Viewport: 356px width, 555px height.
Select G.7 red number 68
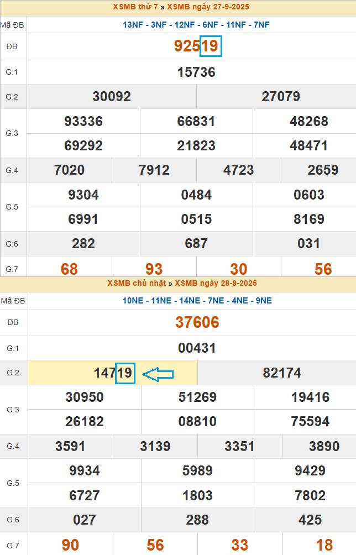[69, 269]
